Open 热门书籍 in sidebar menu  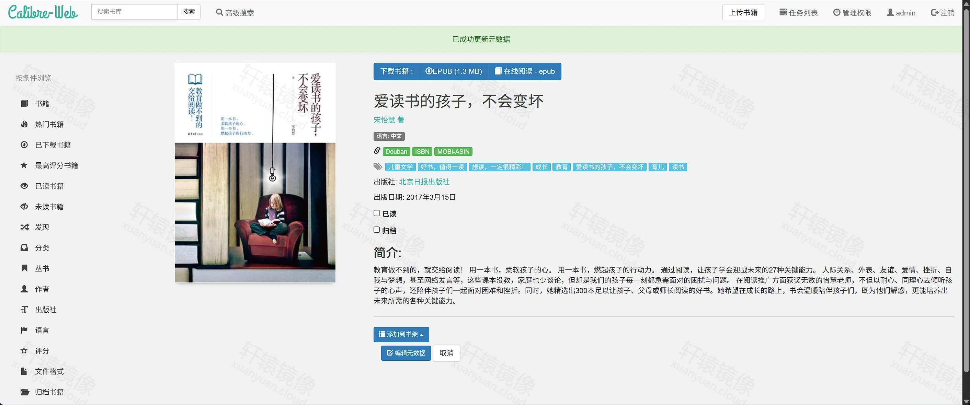[49, 124]
